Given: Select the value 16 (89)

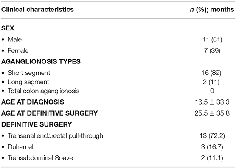Looking at the screenshot, I should pos(211,73).
